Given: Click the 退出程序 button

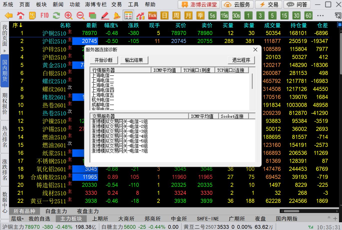Looking at the screenshot, I should pyautogui.click(x=241, y=60).
